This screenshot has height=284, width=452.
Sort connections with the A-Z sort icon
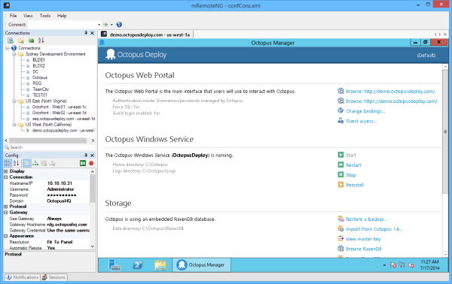pyautogui.click(x=41, y=41)
